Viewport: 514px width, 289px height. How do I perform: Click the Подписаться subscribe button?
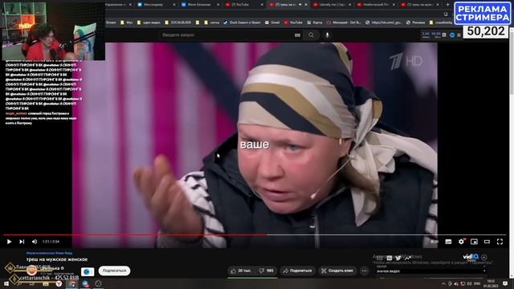(114, 271)
